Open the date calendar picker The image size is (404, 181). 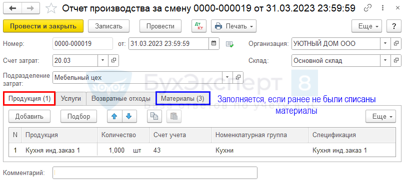(214, 44)
